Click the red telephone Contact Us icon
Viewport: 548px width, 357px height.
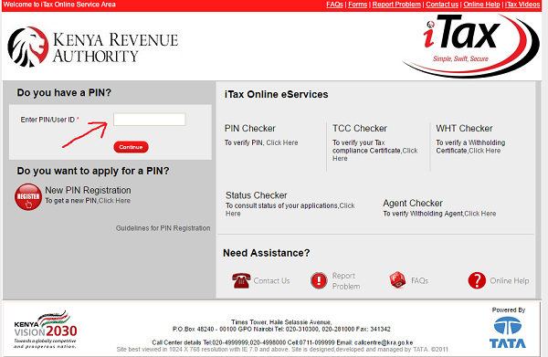[x=241, y=280]
